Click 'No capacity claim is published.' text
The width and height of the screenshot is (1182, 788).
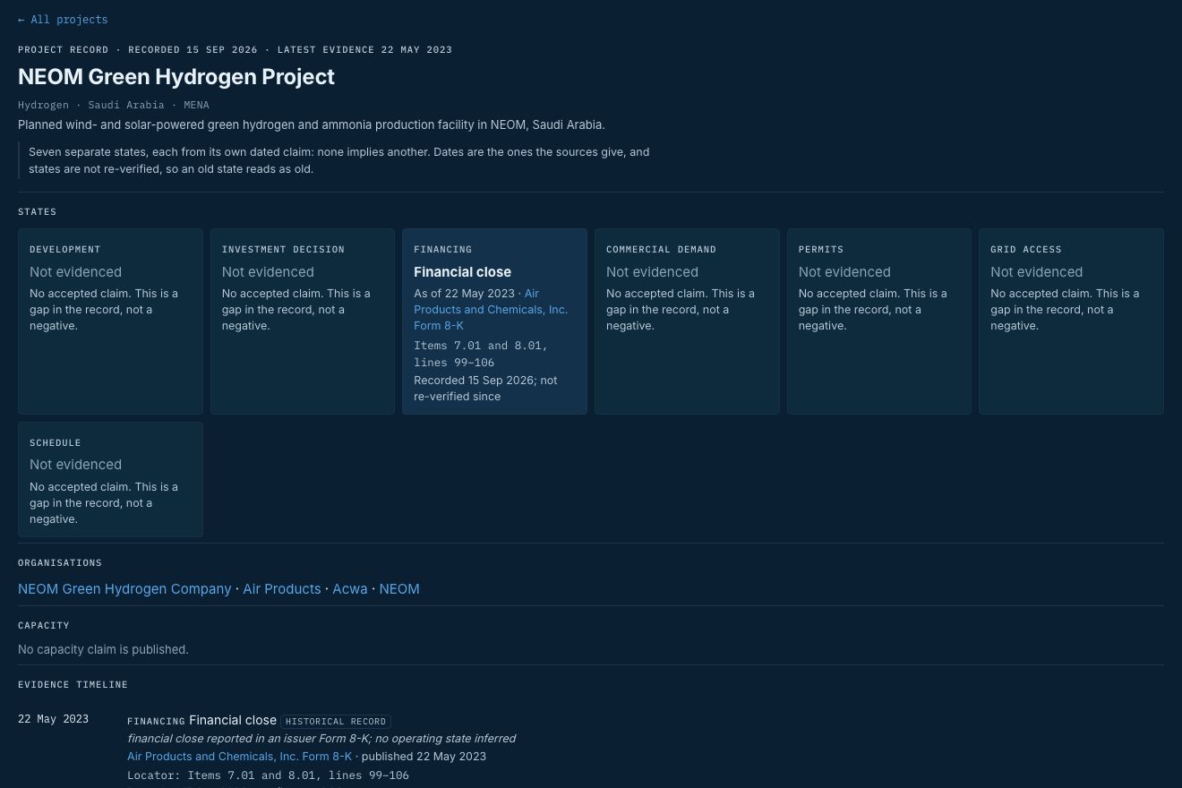103,650
